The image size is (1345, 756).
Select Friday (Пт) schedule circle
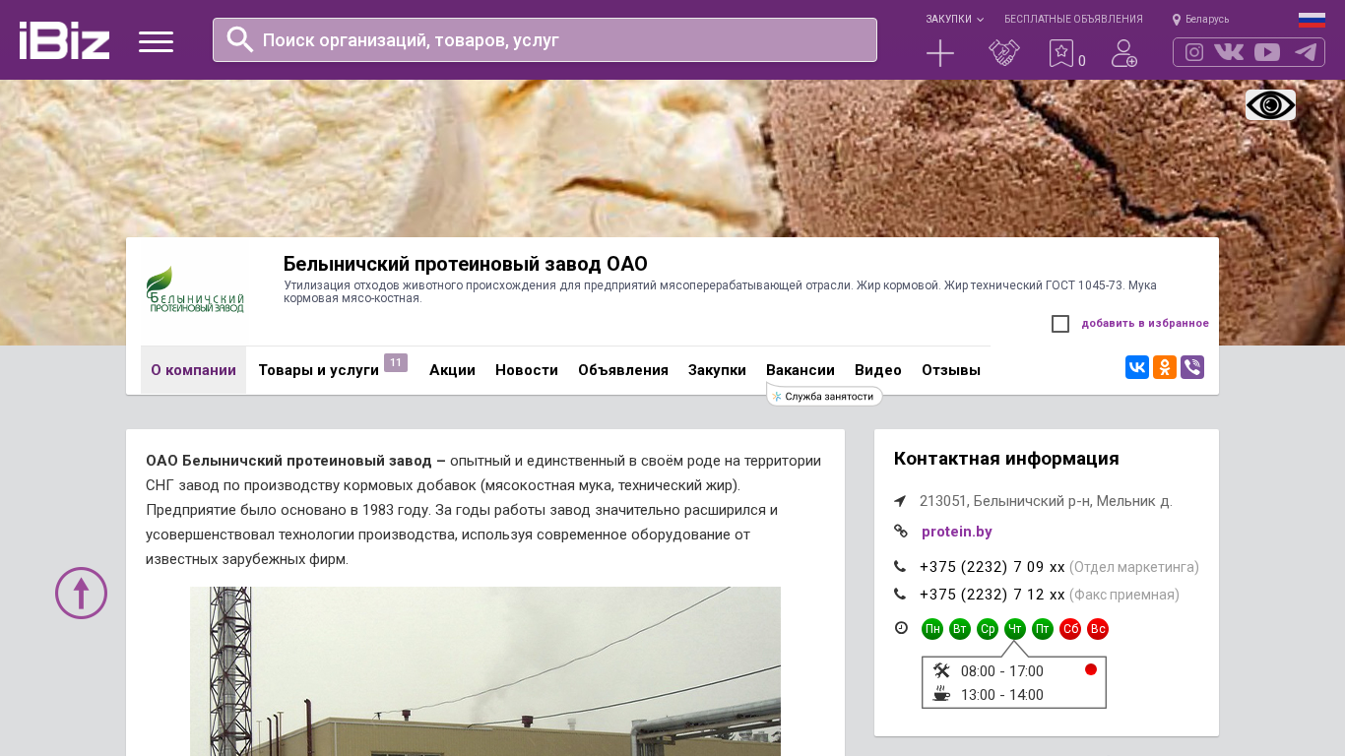(1043, 629)
